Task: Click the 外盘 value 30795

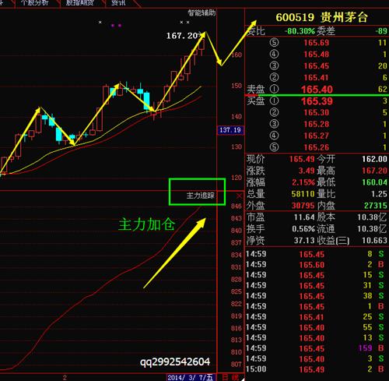Action: [303, 206]
